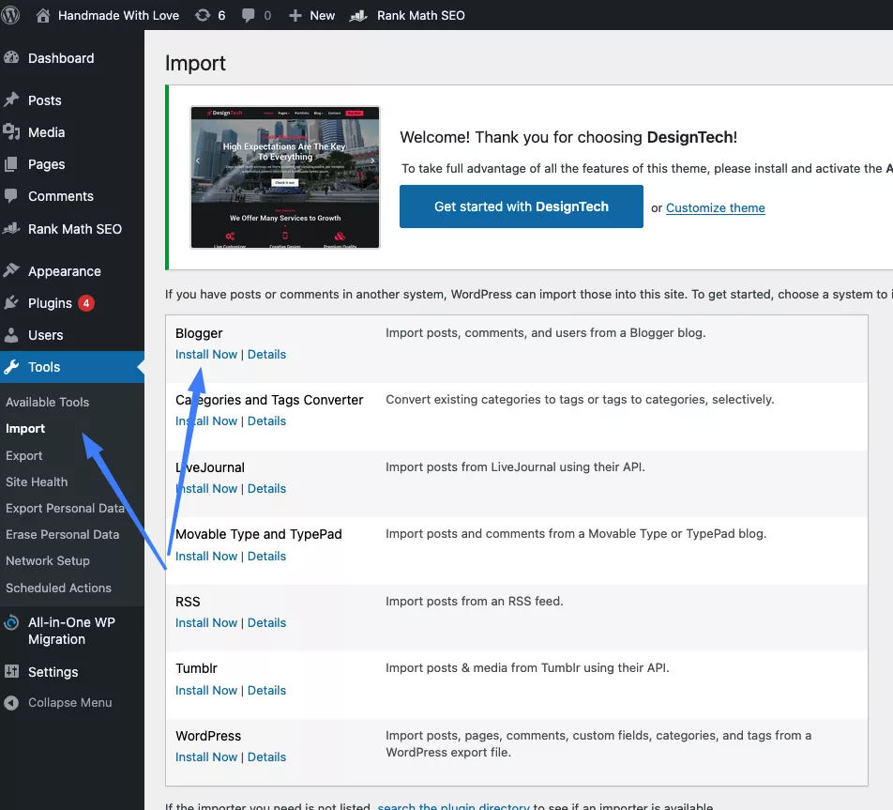Click the search the plugin directory link

tap(454, 805)
